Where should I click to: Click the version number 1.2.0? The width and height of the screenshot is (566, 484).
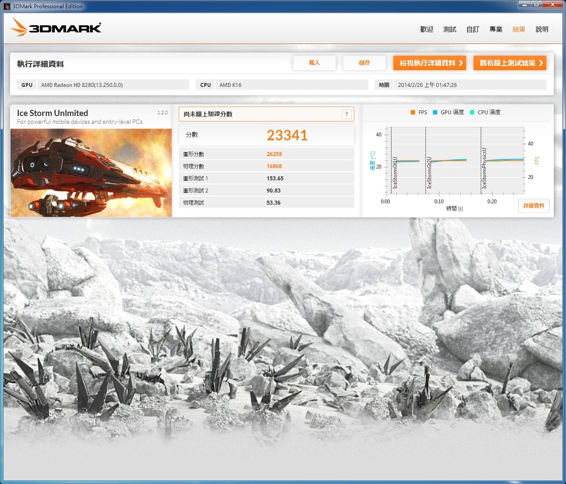(162, 113)
